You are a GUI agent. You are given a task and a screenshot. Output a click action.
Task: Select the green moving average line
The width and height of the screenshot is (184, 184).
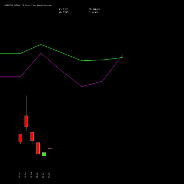pos(61,53)
